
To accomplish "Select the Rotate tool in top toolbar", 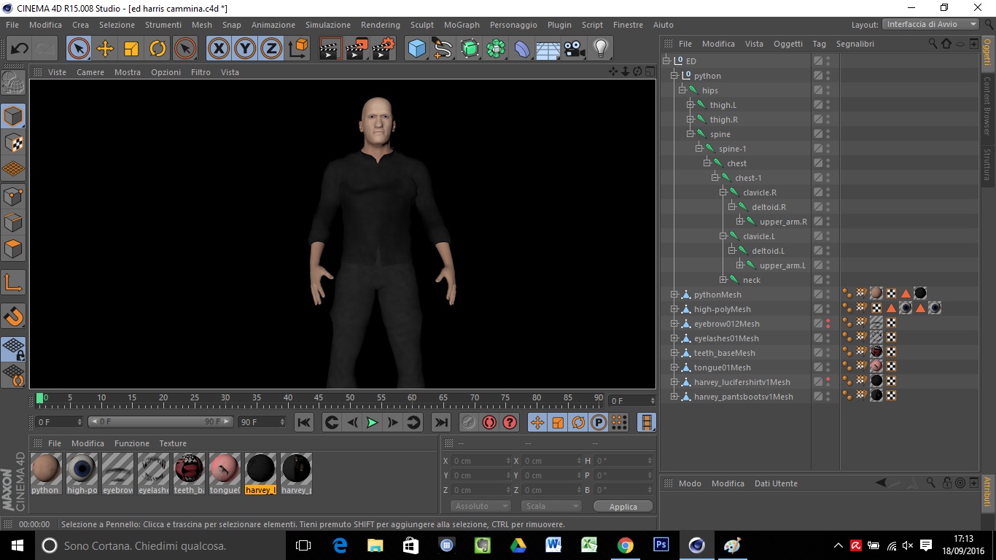I will click(x=157, y=49).
